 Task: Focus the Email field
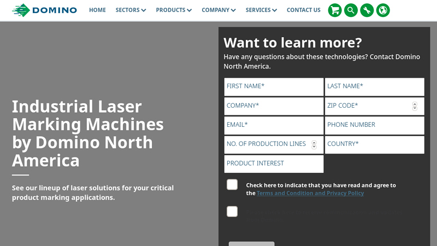pos(274,125)
